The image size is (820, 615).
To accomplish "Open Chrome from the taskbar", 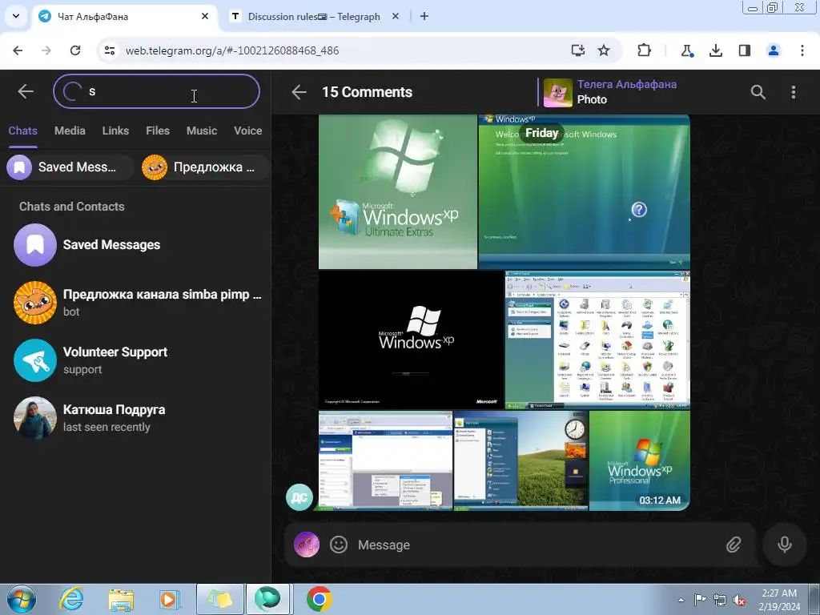I will point(319,599).
